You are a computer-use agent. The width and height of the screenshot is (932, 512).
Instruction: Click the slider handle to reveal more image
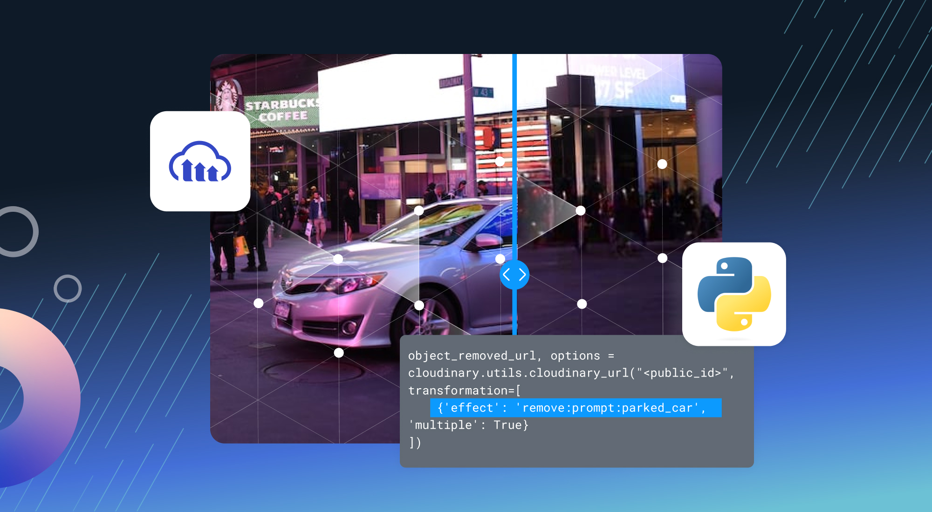[514, 275]
